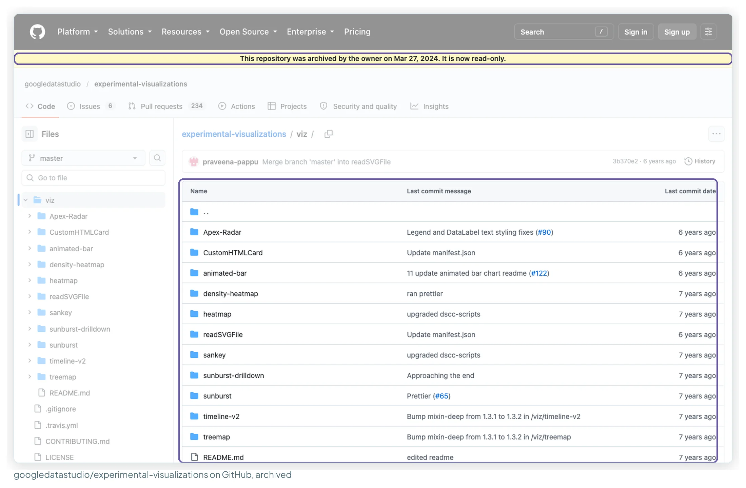This screenshot has width=746, height=488.
Task: Click praveena-pappu avatar image
Action: 194,162
